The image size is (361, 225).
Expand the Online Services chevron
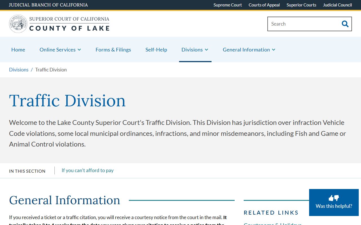79,50
